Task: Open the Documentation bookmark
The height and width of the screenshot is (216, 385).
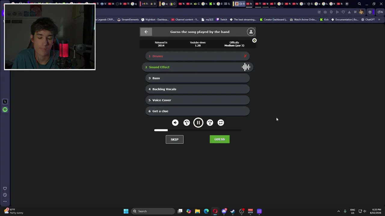Action: click(x=345, y=19)
